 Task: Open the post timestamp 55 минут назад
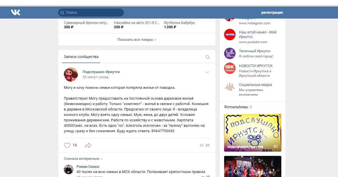coord(95,77)
